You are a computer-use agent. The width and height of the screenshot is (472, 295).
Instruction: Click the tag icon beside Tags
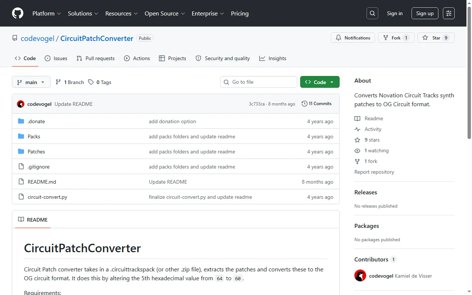coord(91,82)
